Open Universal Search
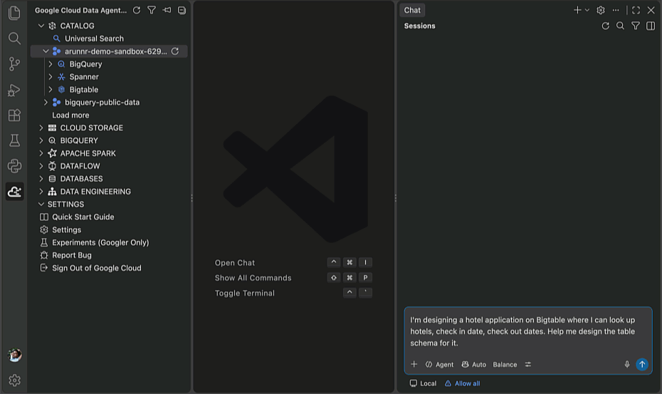The height and width of the screenshot is (394, 662). pos(94,38)
